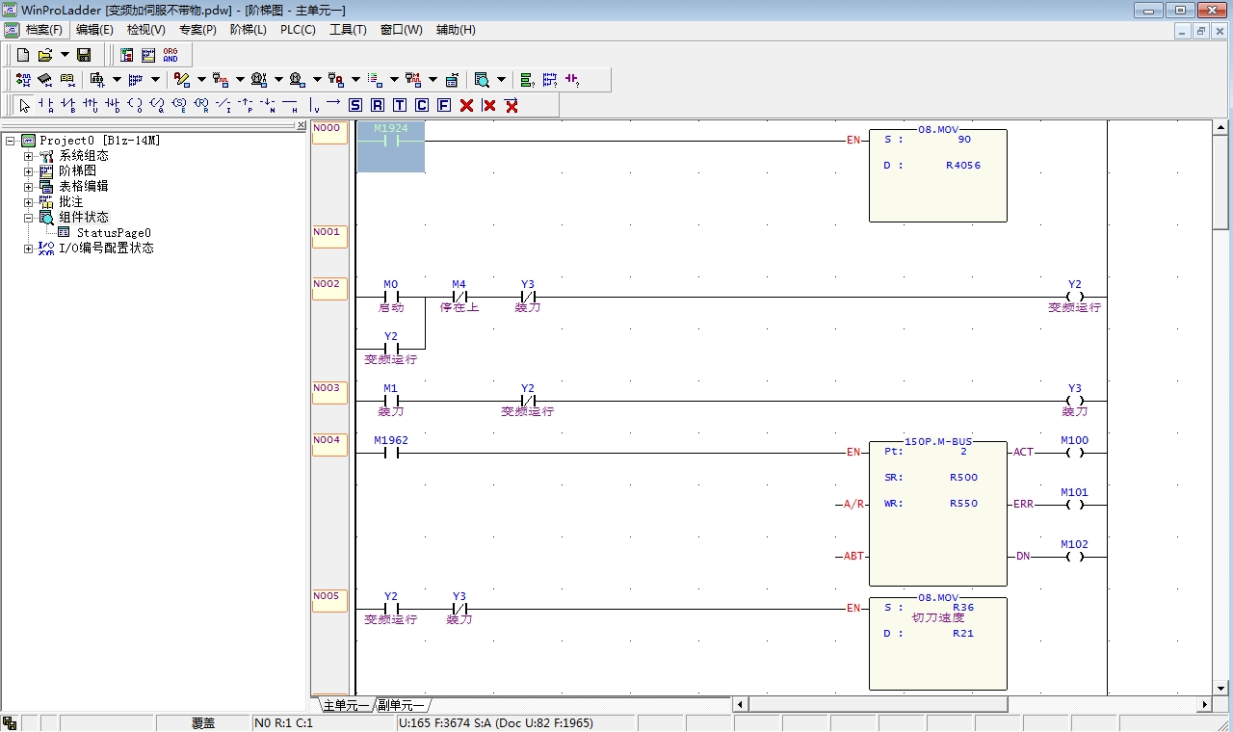This screenshot has height=732, width=1233.
Task: Open the dropdown arrow beside the Open folder icon
Action: 65,55
